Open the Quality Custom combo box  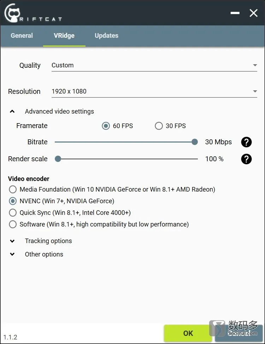click(154, 65)
